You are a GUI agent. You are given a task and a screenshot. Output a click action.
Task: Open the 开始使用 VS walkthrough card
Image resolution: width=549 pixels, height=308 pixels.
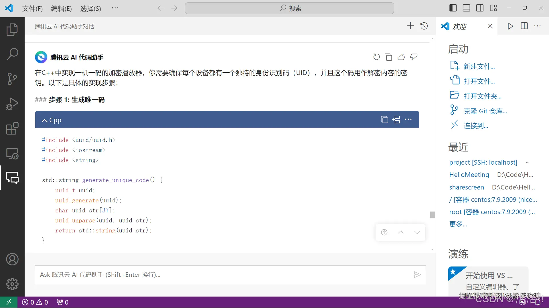click(x=488, y=281)
